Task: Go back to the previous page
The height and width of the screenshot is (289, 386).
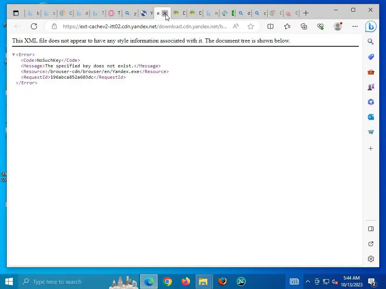Action: (17, 26)
